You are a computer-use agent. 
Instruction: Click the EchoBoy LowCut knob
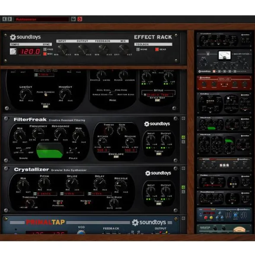click(26, 94)
